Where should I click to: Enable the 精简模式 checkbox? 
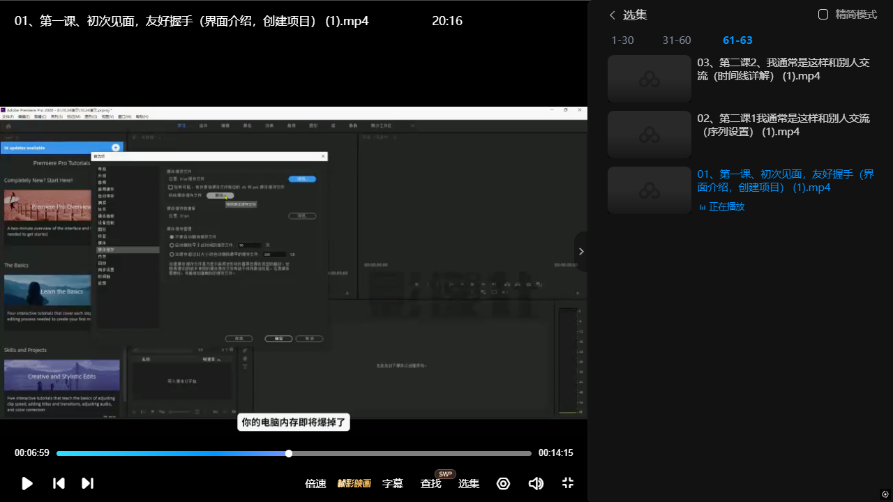[823, 15]
